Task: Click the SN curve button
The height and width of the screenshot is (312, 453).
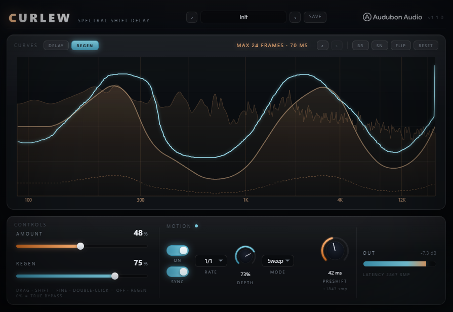Action: click(x=380, y=46)
